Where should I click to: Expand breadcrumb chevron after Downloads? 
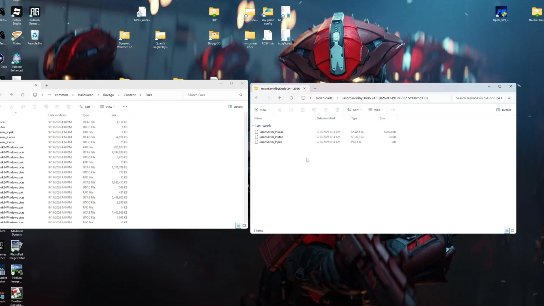(337, 98)
